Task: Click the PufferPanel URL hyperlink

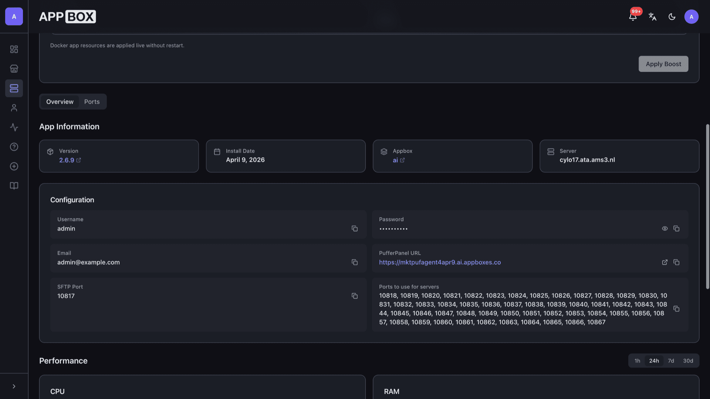Action: click(440, 262)
